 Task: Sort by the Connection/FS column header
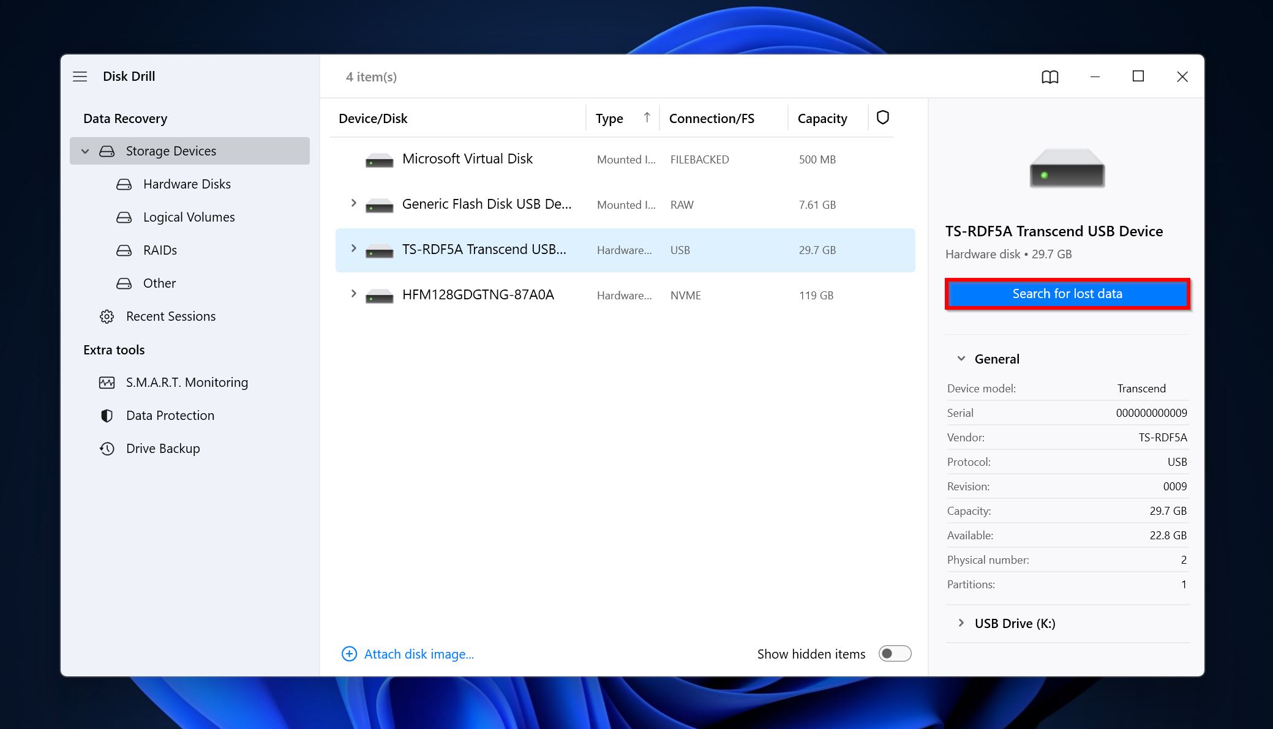pyautogui.click(x=712, y=119)
